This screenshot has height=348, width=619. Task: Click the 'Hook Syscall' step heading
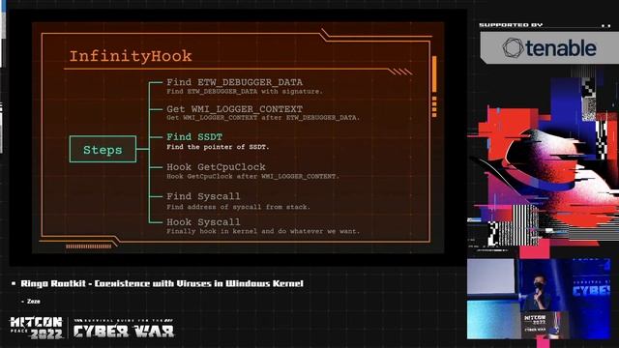pyautogui.click(x=203, y=221)
